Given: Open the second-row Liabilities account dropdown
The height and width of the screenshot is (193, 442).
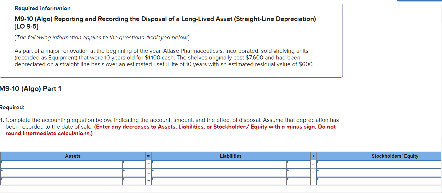Looking at the screenshot, I should 219,173.
